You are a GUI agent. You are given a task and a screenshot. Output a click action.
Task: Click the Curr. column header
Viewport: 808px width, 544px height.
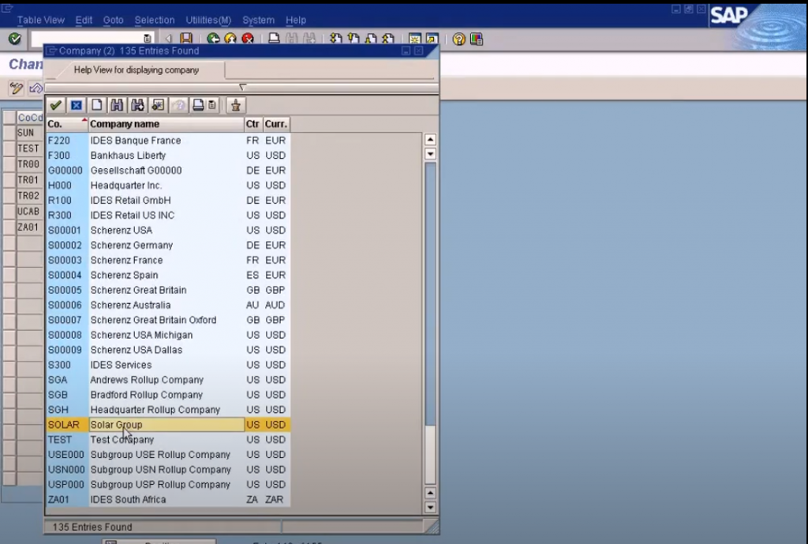276,124
